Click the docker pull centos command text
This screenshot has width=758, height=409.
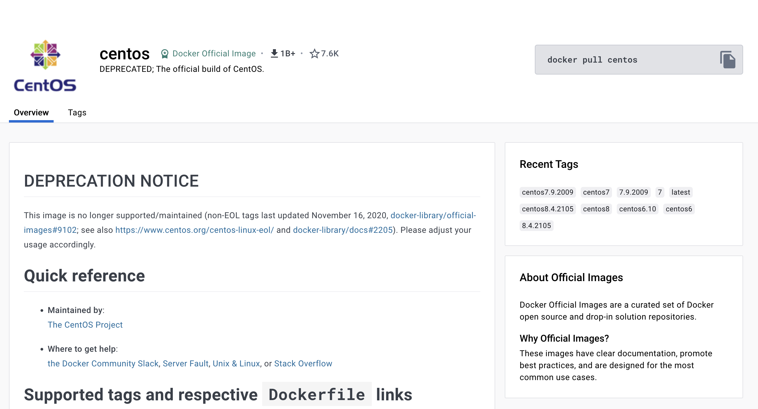pyautogui.click(x=592, y=60)
